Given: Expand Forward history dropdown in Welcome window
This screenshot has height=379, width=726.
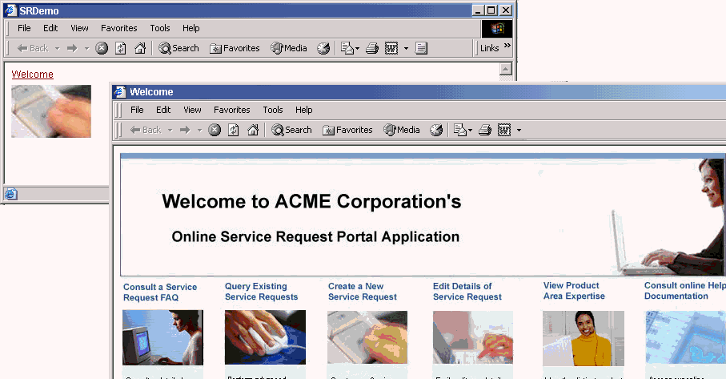Looking at the screenshot, I should pyautogui.click(x=199, y=130).
